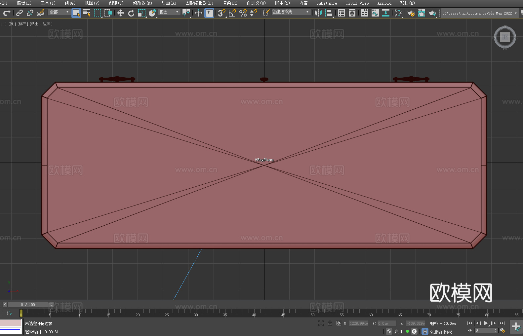Click the Redo arrow icon

(x=7, y=13)
